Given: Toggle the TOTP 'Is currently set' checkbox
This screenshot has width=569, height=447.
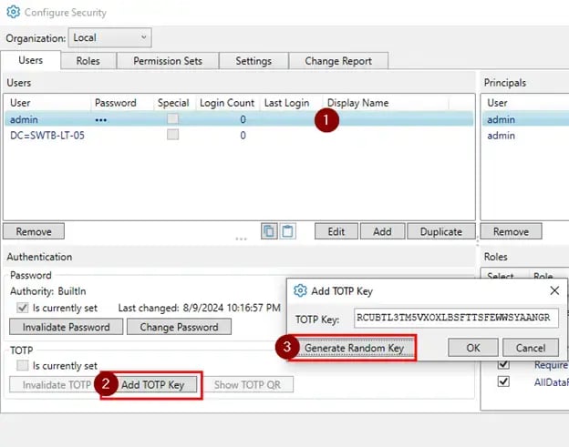Looking at the screenshot, I should pos(23,365).
